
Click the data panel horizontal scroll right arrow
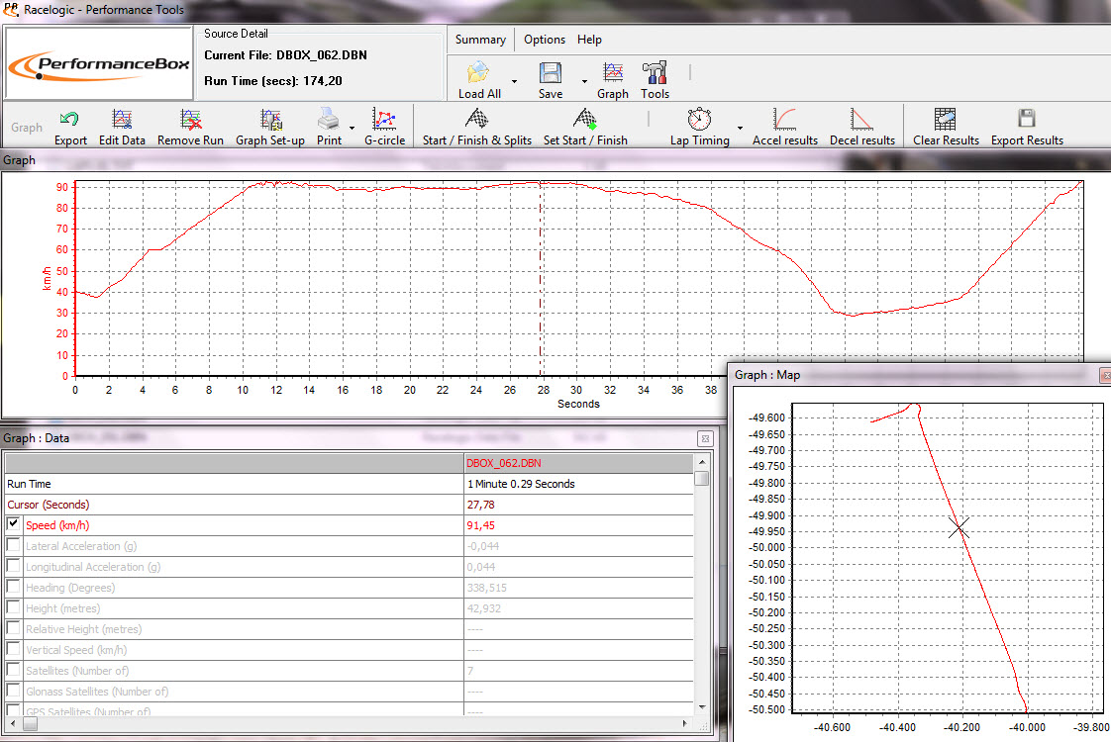[x=684, y=723]
